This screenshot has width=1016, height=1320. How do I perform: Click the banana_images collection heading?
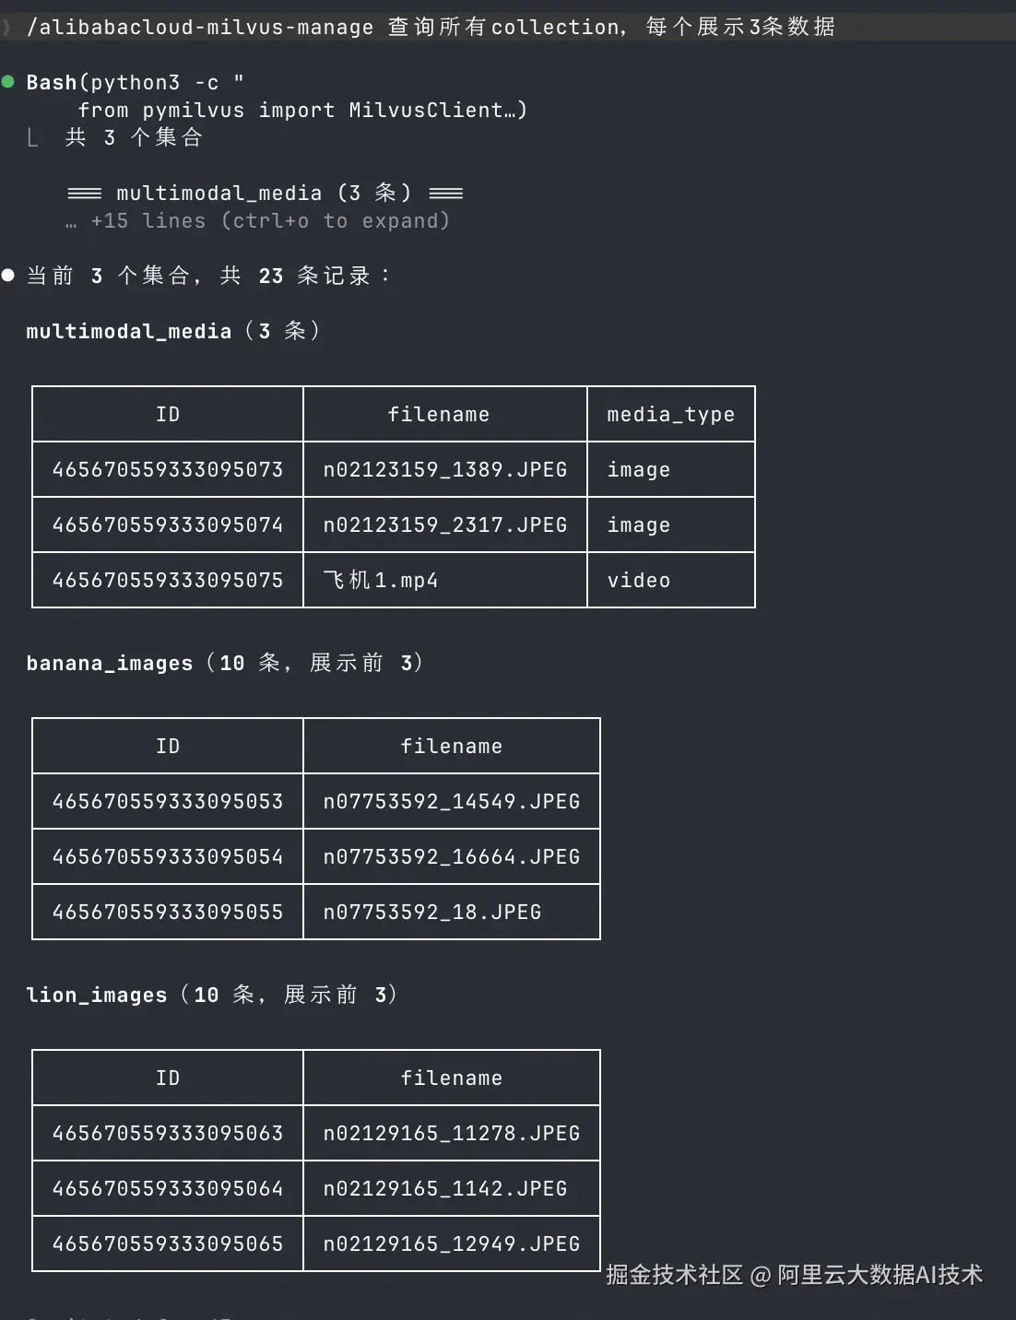pos(110,663)
